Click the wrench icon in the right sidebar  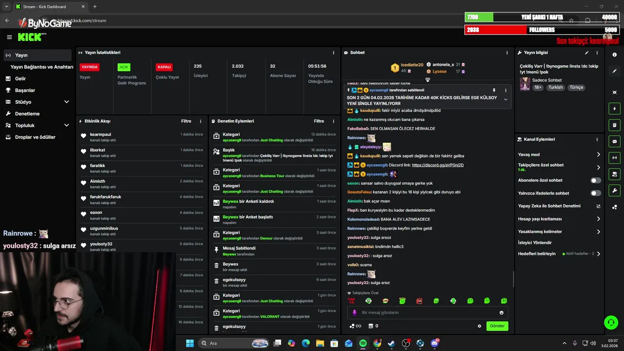coord(615,191)
